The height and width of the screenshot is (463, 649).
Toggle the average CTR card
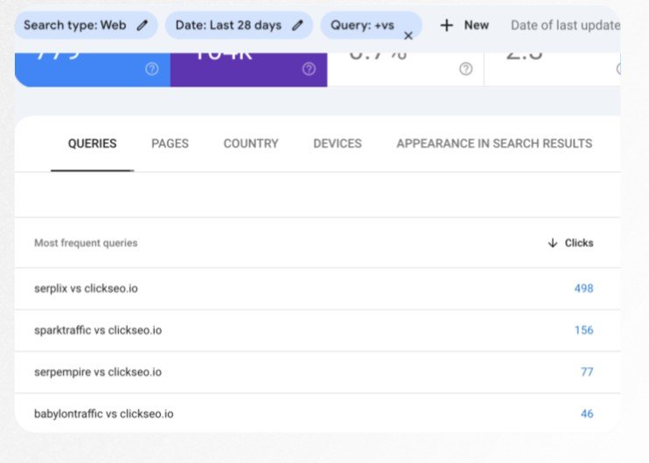pos(406,70)
